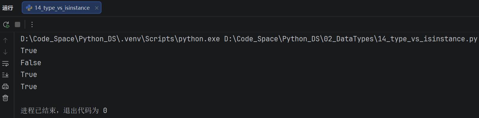Close the 14_type_vs_isinstance tab
The image size is (479, 118).
96,8
